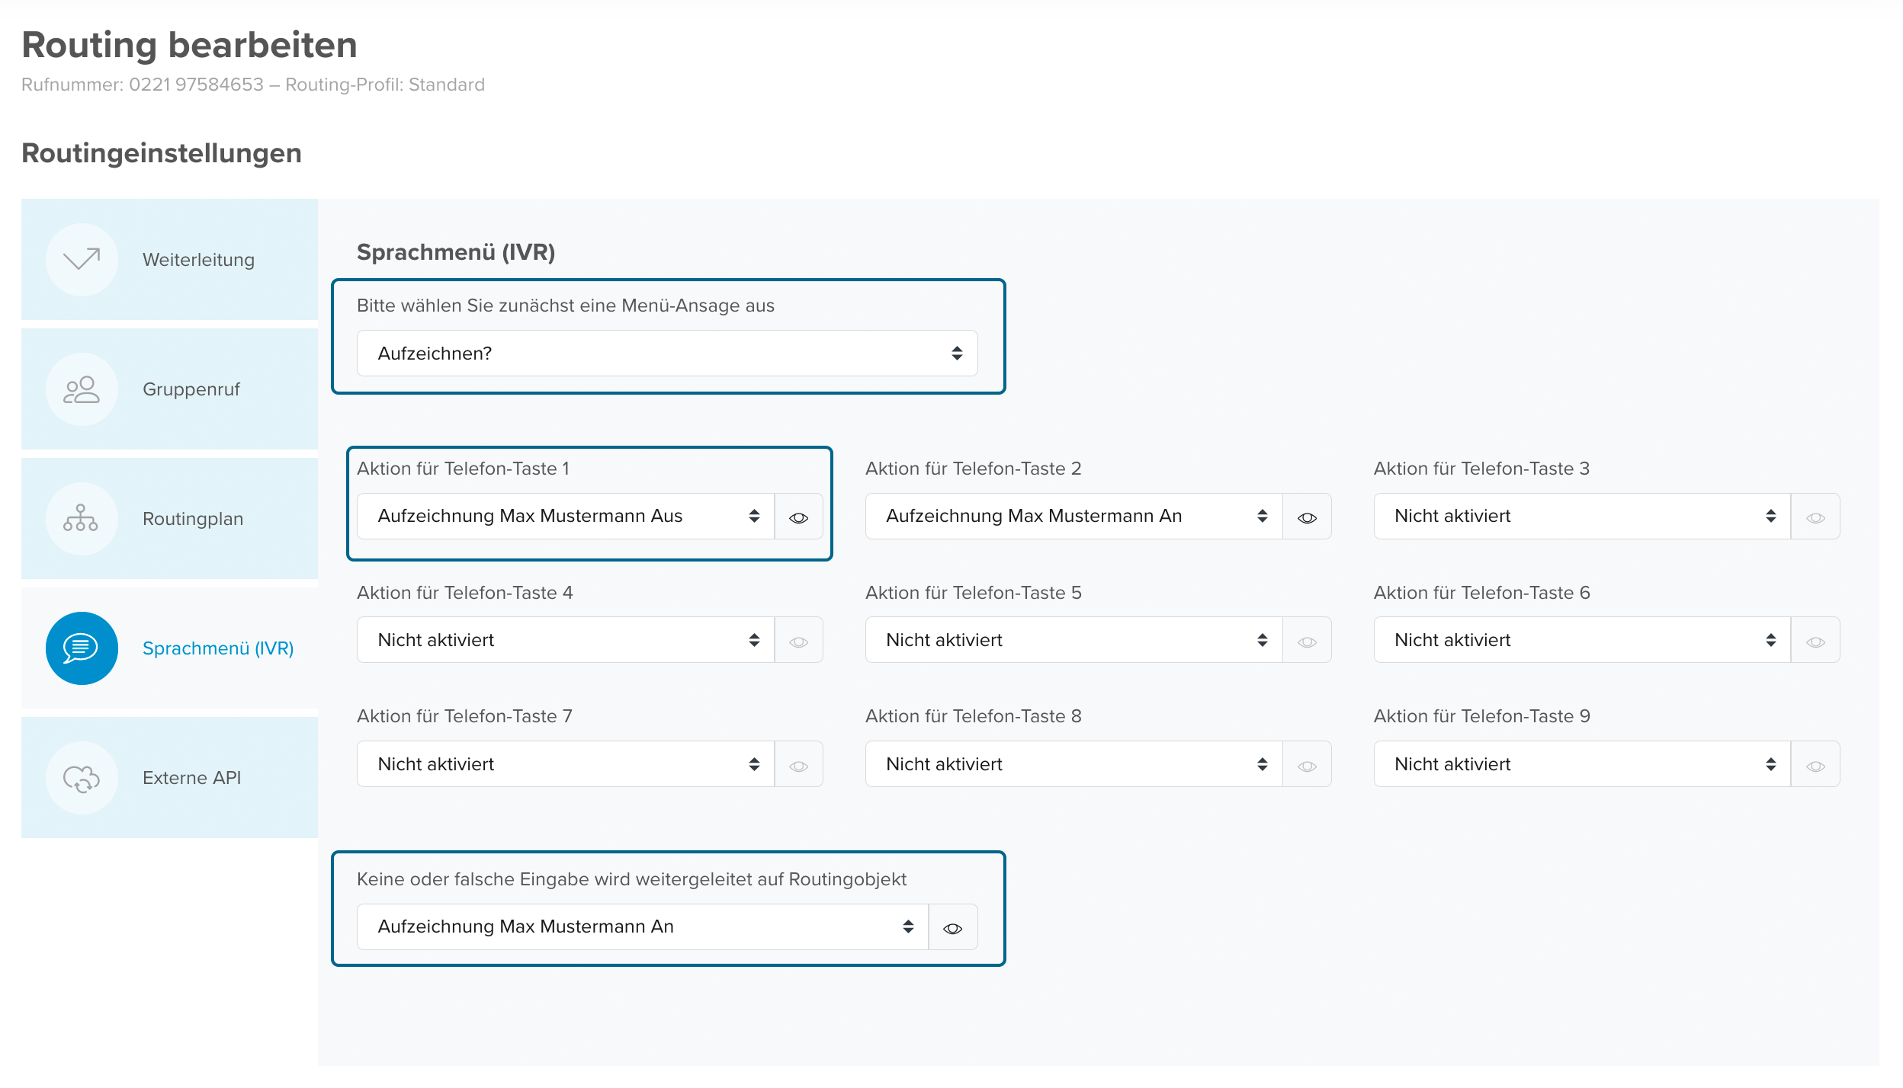Viewport: 1903px width, 1088px height.
Task: Switch to the Routingplan tab label
Action: pos(193,519)
